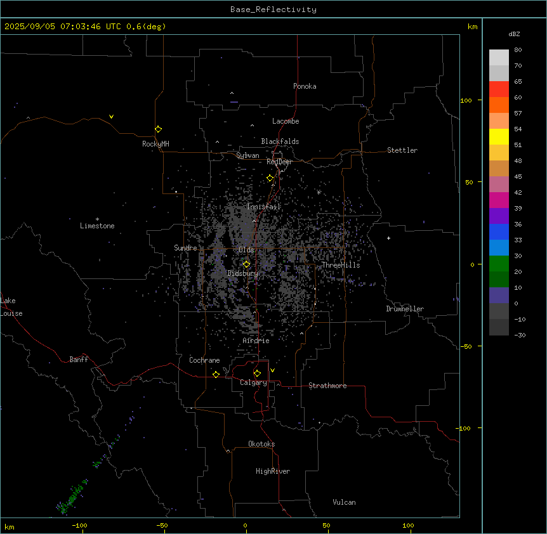The width and height of the screenshot is (547, 534).
Task: Select the yellow diamond marker between Olds and Didsbury
Action: click(x=246, y=264)
